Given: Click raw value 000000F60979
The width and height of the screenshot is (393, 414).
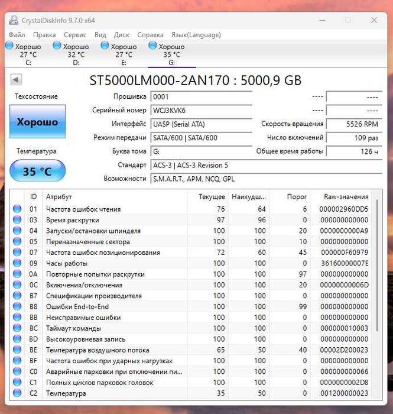Looking at the screenshot, I should [345, 253].
